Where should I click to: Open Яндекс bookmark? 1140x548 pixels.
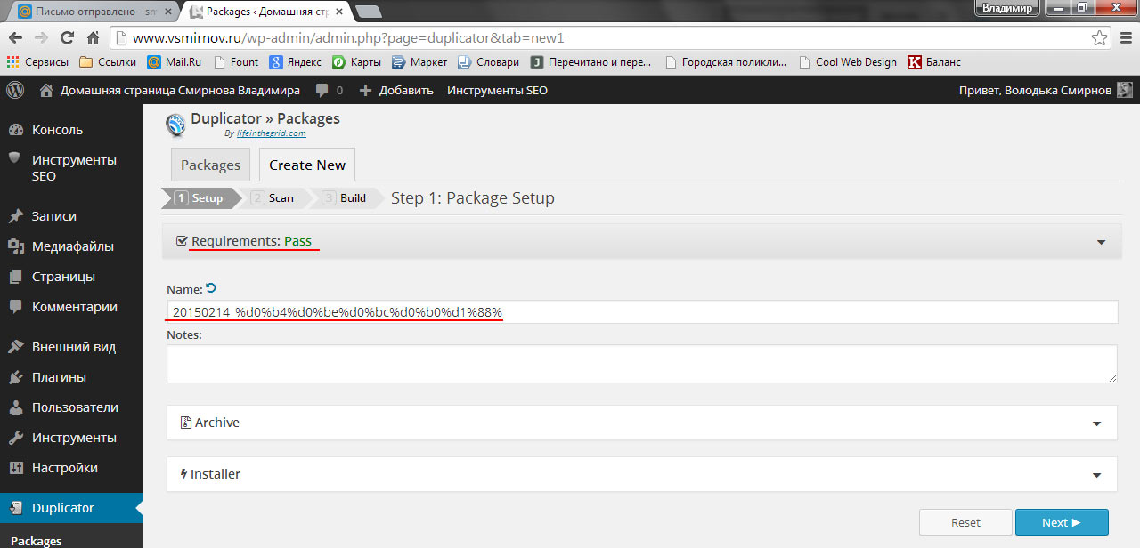296,62
